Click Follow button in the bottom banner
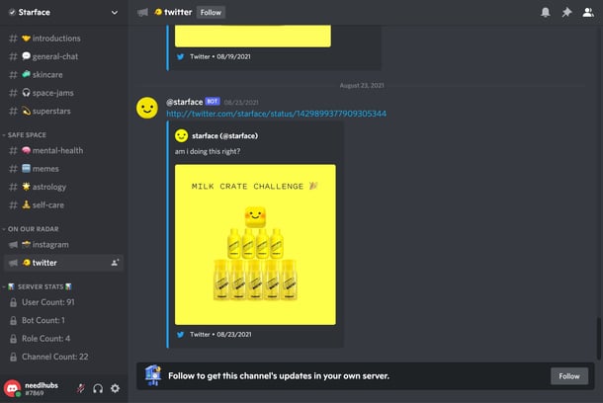 [569, 376]
